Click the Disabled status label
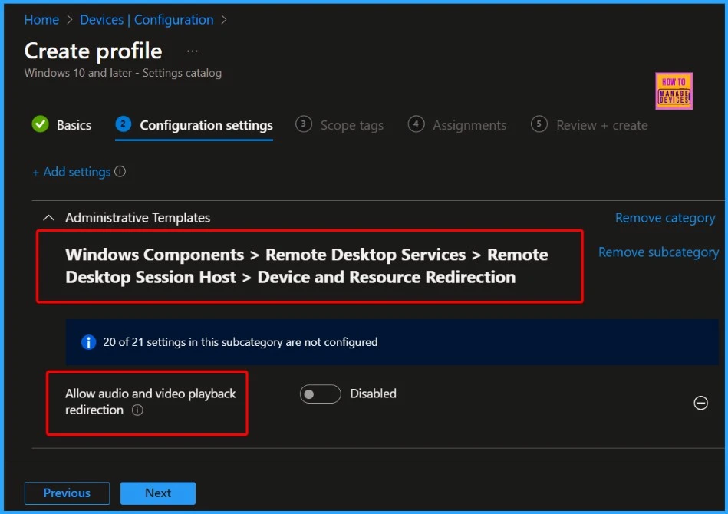Viewport: 728px width, 514px height. pos(374,394)
